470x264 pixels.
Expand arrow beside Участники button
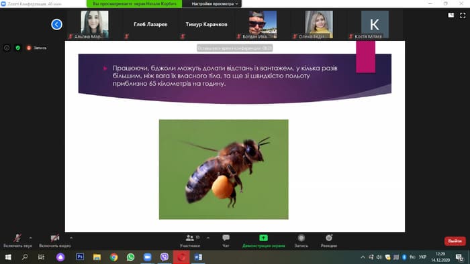(x=208, y=238)
